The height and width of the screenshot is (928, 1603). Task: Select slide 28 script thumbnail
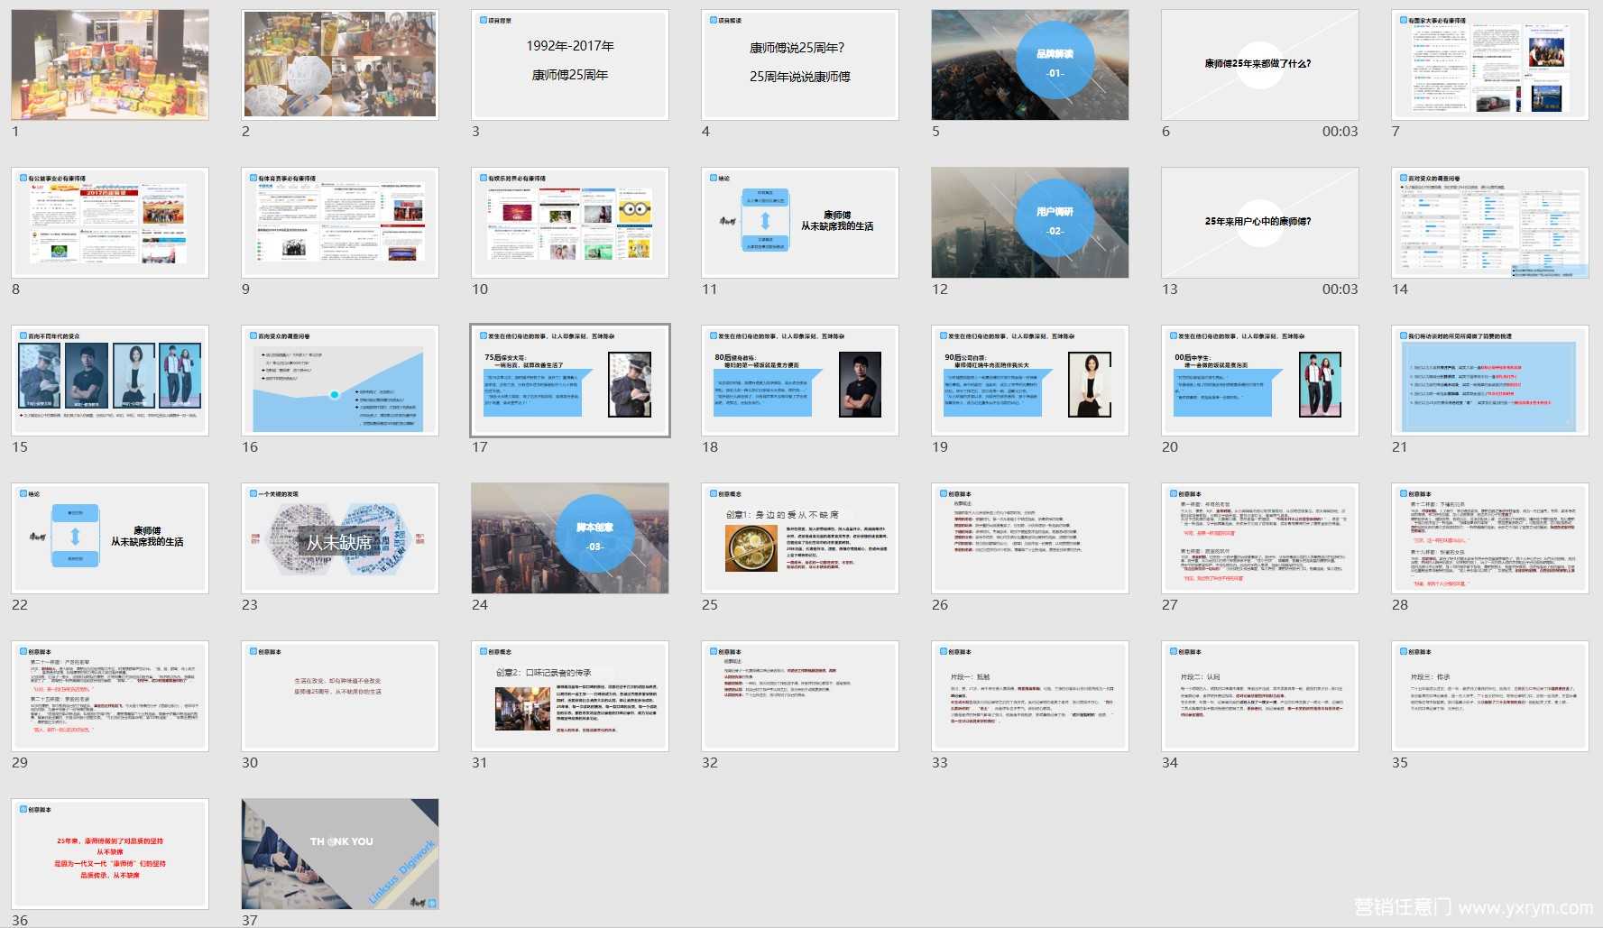[1490, 538]
